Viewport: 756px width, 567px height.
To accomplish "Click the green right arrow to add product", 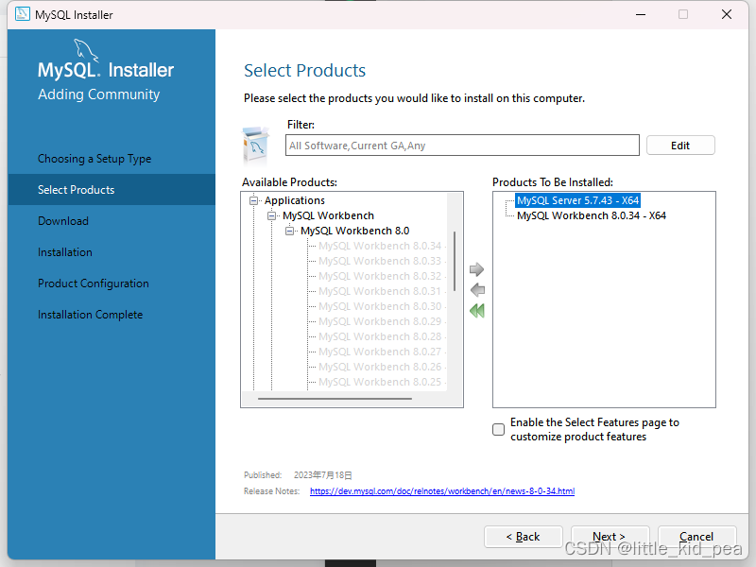I will (476, 269).
